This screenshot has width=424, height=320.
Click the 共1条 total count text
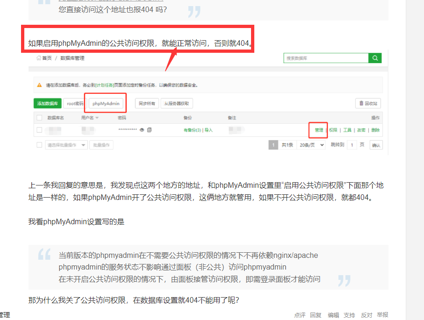(287, 145)
